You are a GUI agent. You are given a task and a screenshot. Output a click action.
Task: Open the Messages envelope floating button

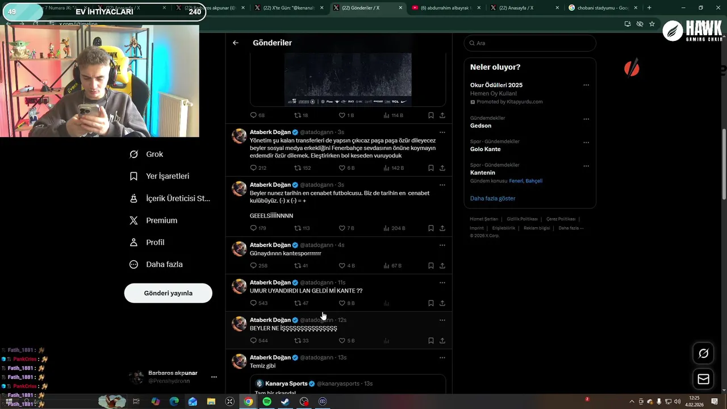tap(703, 379)
